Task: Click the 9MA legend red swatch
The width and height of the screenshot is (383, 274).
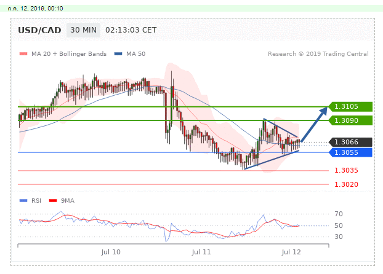Action: click(x=53, y=201)
